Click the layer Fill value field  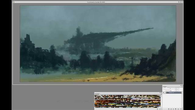click(177, 90)
